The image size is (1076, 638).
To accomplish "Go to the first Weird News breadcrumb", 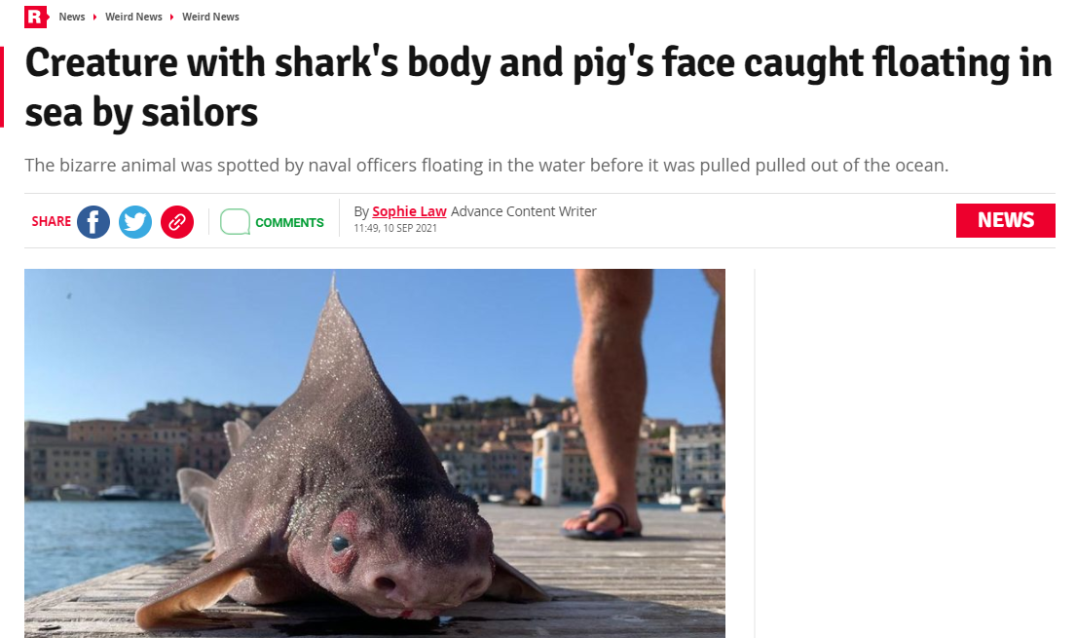I will [133, 17].
